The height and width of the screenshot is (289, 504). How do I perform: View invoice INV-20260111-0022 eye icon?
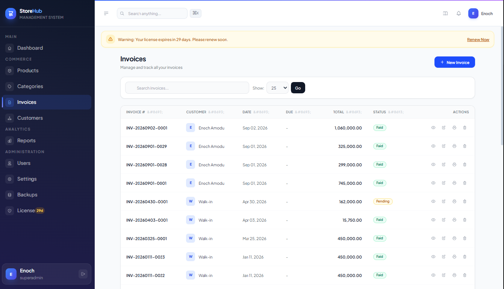433,275
